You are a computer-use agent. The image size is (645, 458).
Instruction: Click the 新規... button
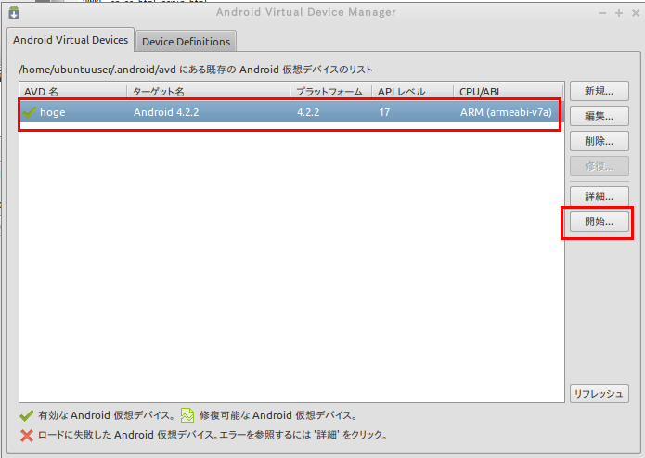599,91
